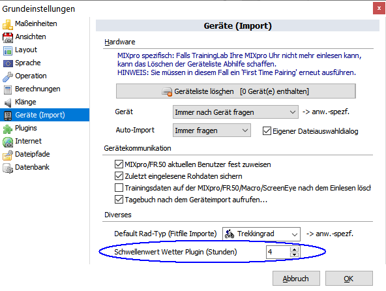Expand the Gerät dropdown
This screenshot has width=386, height=291.
tap(235, 112)
